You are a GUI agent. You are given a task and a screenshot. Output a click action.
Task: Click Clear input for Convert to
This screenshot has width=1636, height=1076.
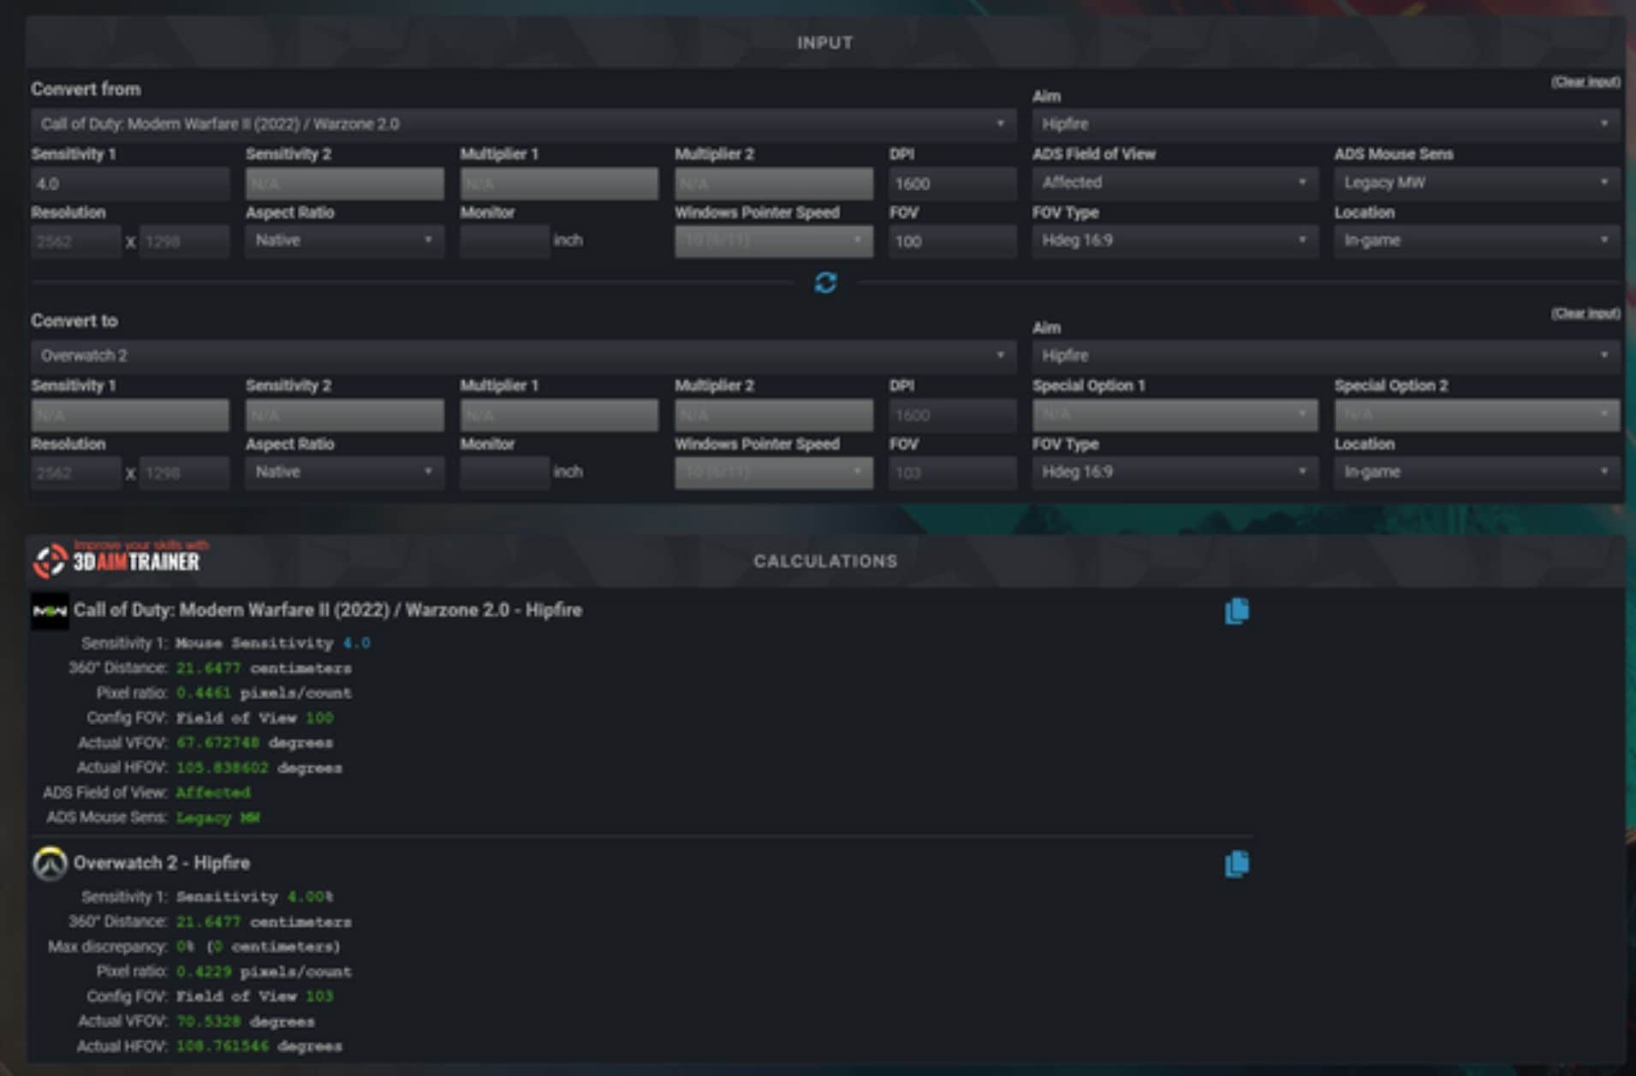pos(1585,313)
